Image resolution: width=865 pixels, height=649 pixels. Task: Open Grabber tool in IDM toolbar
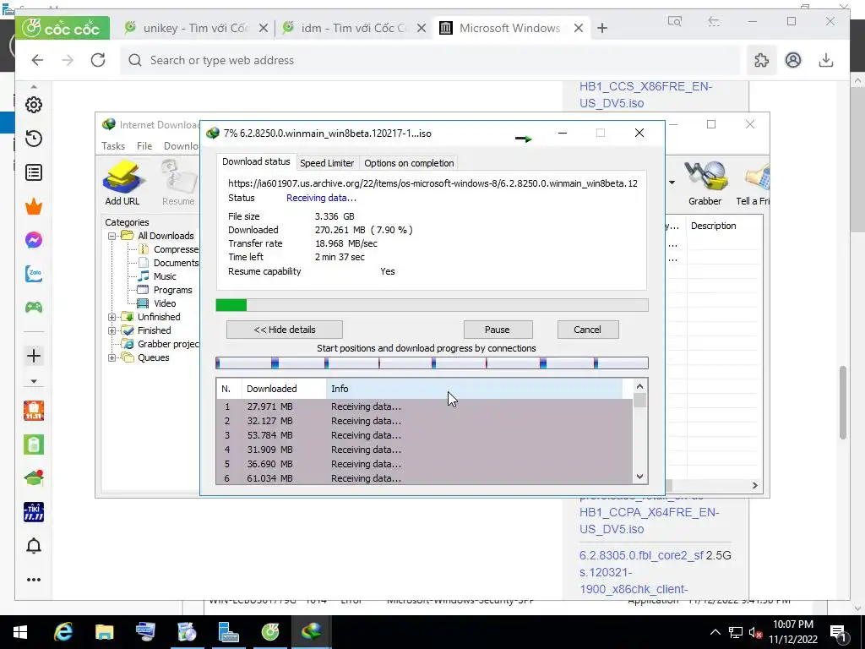click(705, 183)
